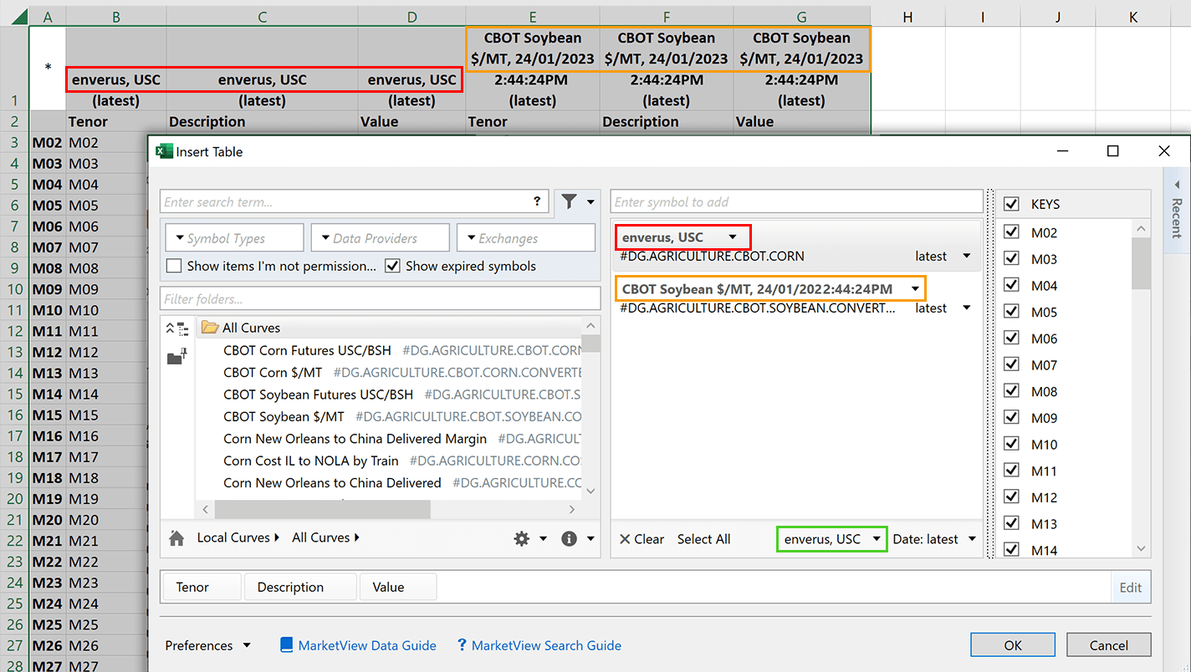1191x672 pixels.
Task: Click Clear to remove symbols
Action: [642, 539]
